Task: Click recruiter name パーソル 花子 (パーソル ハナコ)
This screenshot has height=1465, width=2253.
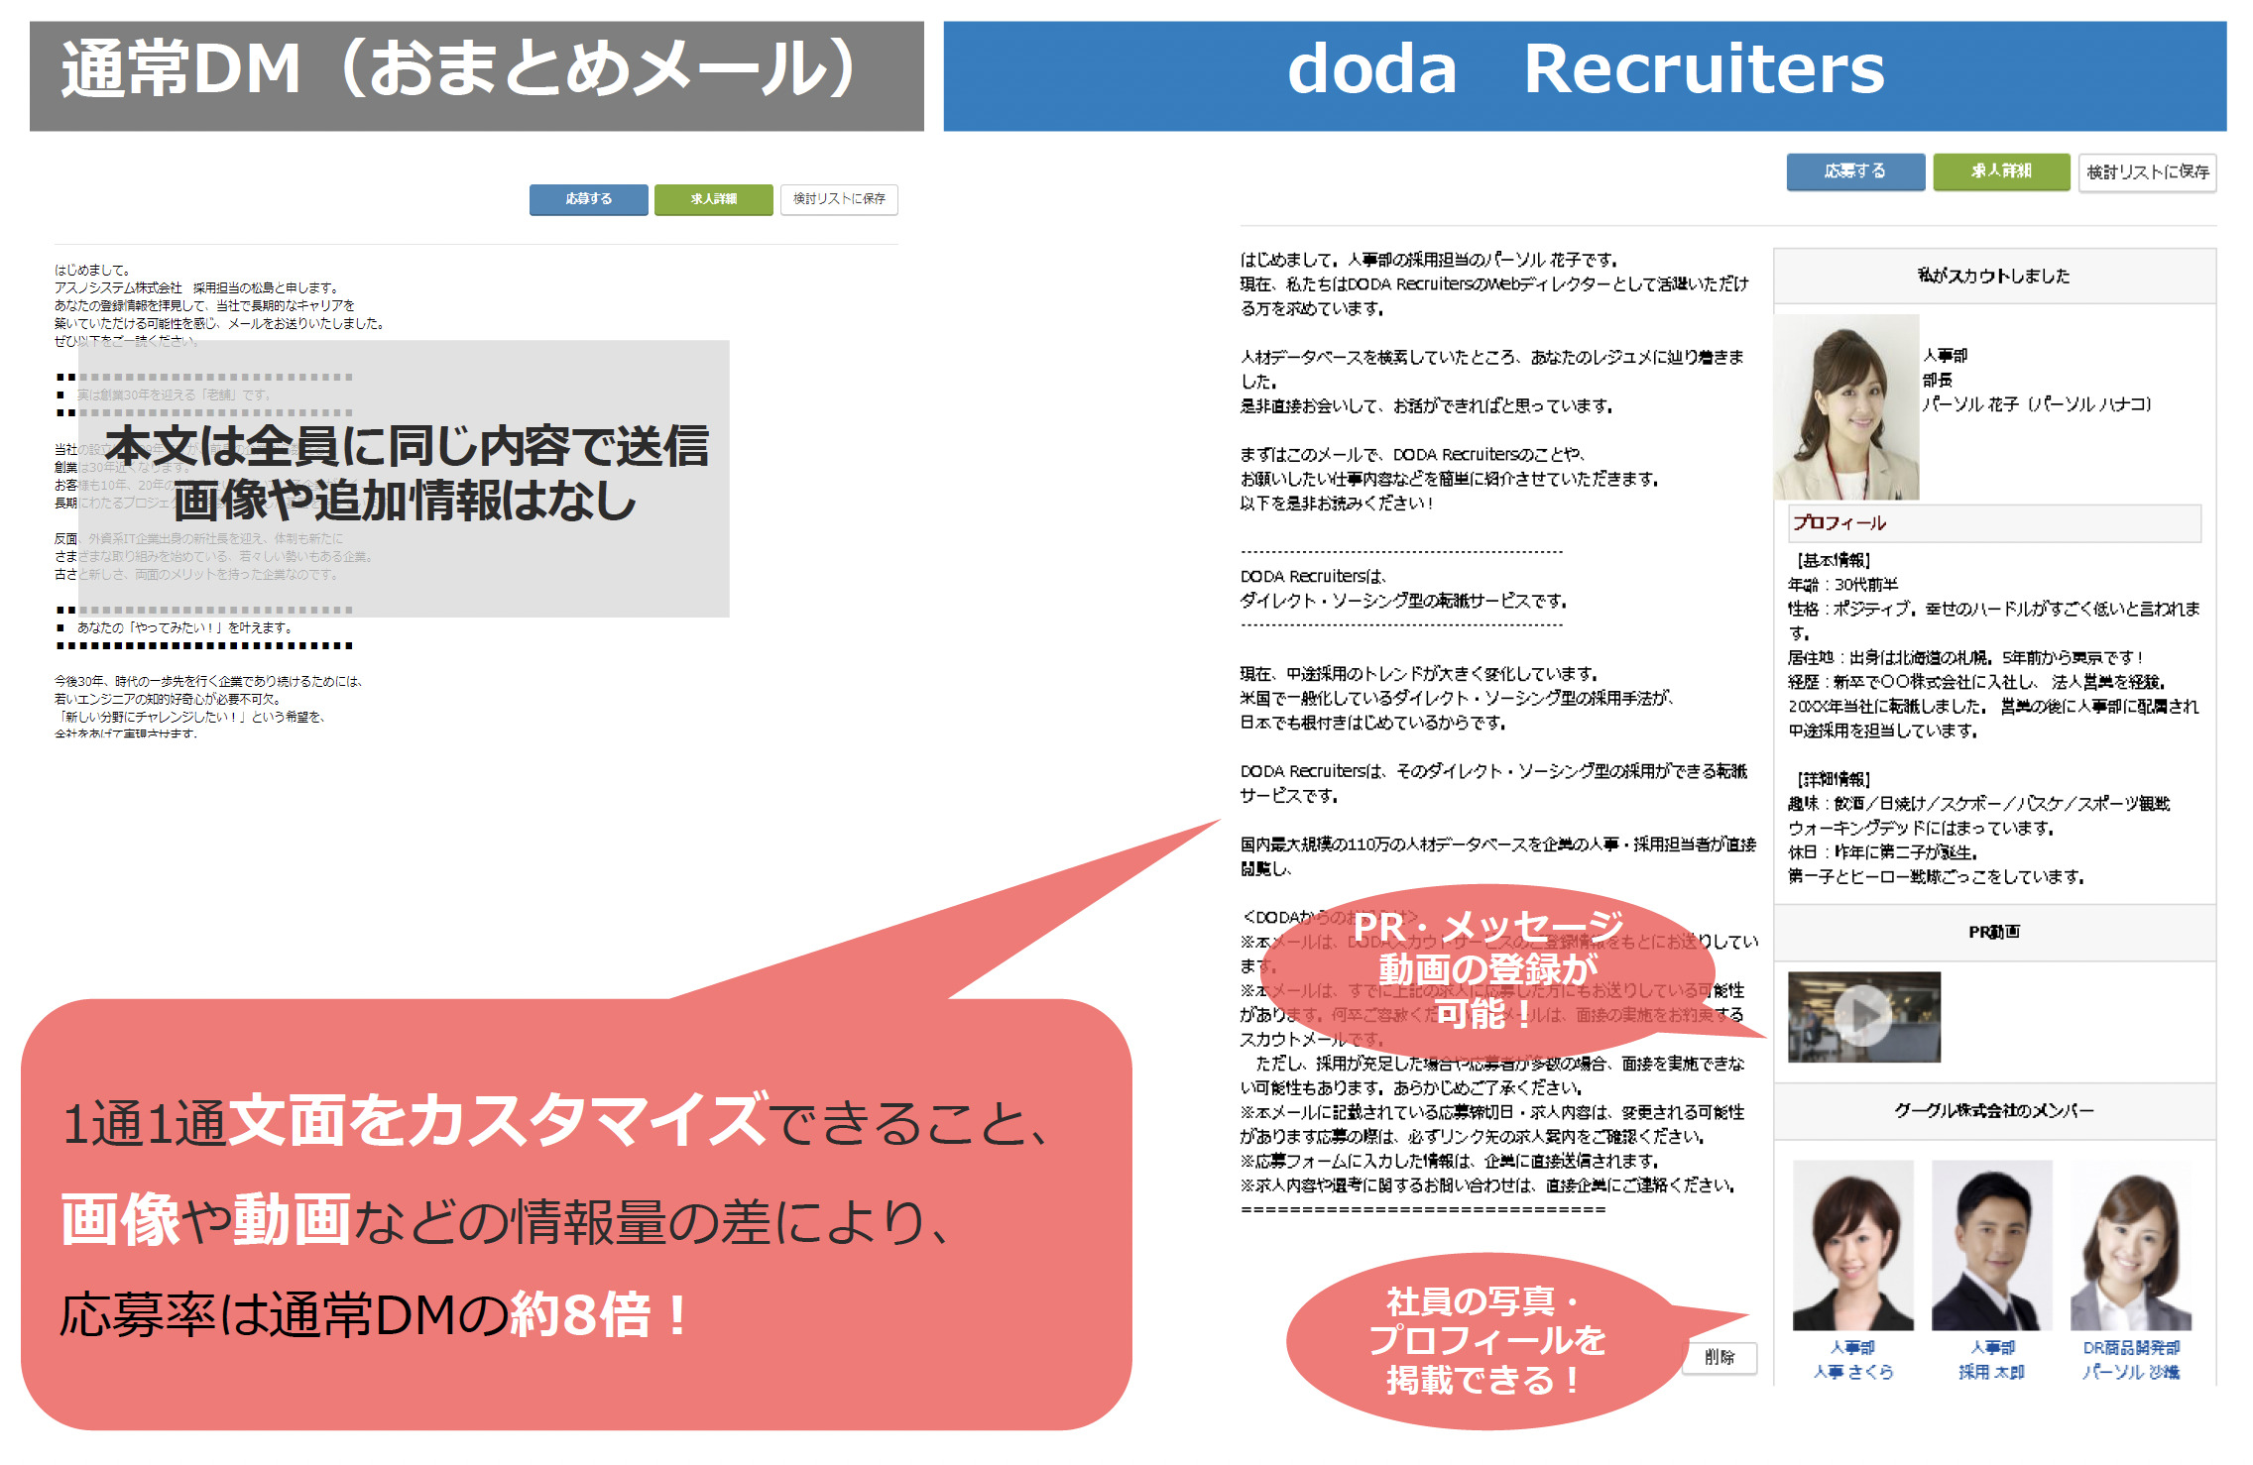Action: [2037, 404]
